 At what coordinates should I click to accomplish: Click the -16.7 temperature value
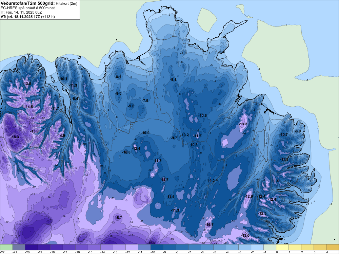point(209,224)
